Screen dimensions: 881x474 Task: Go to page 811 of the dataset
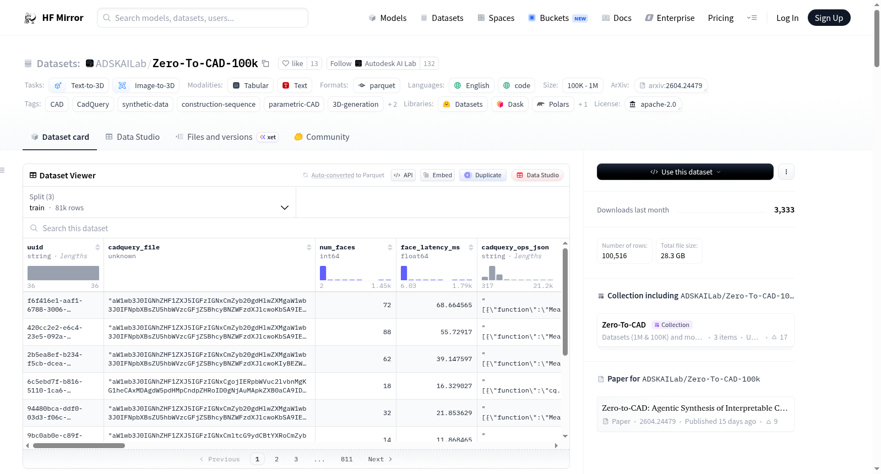[x=346, y=459]
